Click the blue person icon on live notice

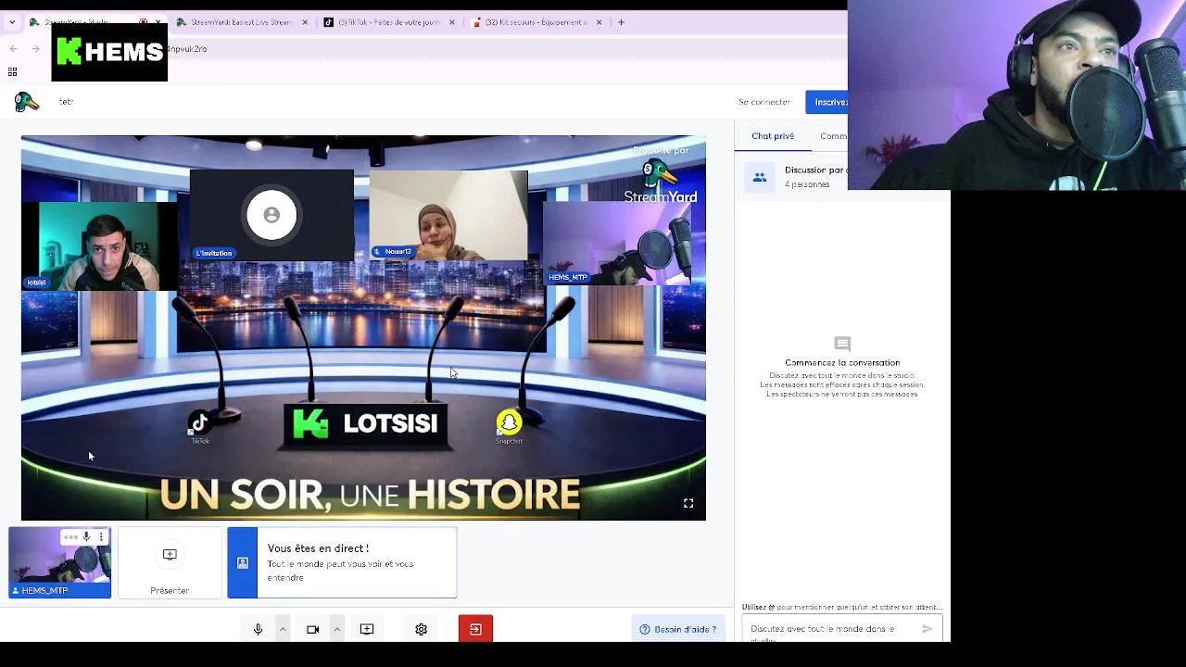click(243, 562)
